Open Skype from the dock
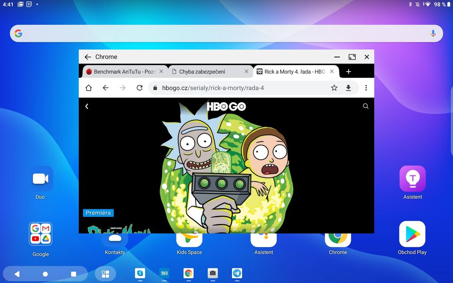This screenshot has width=453, height=283. (140, 274)
